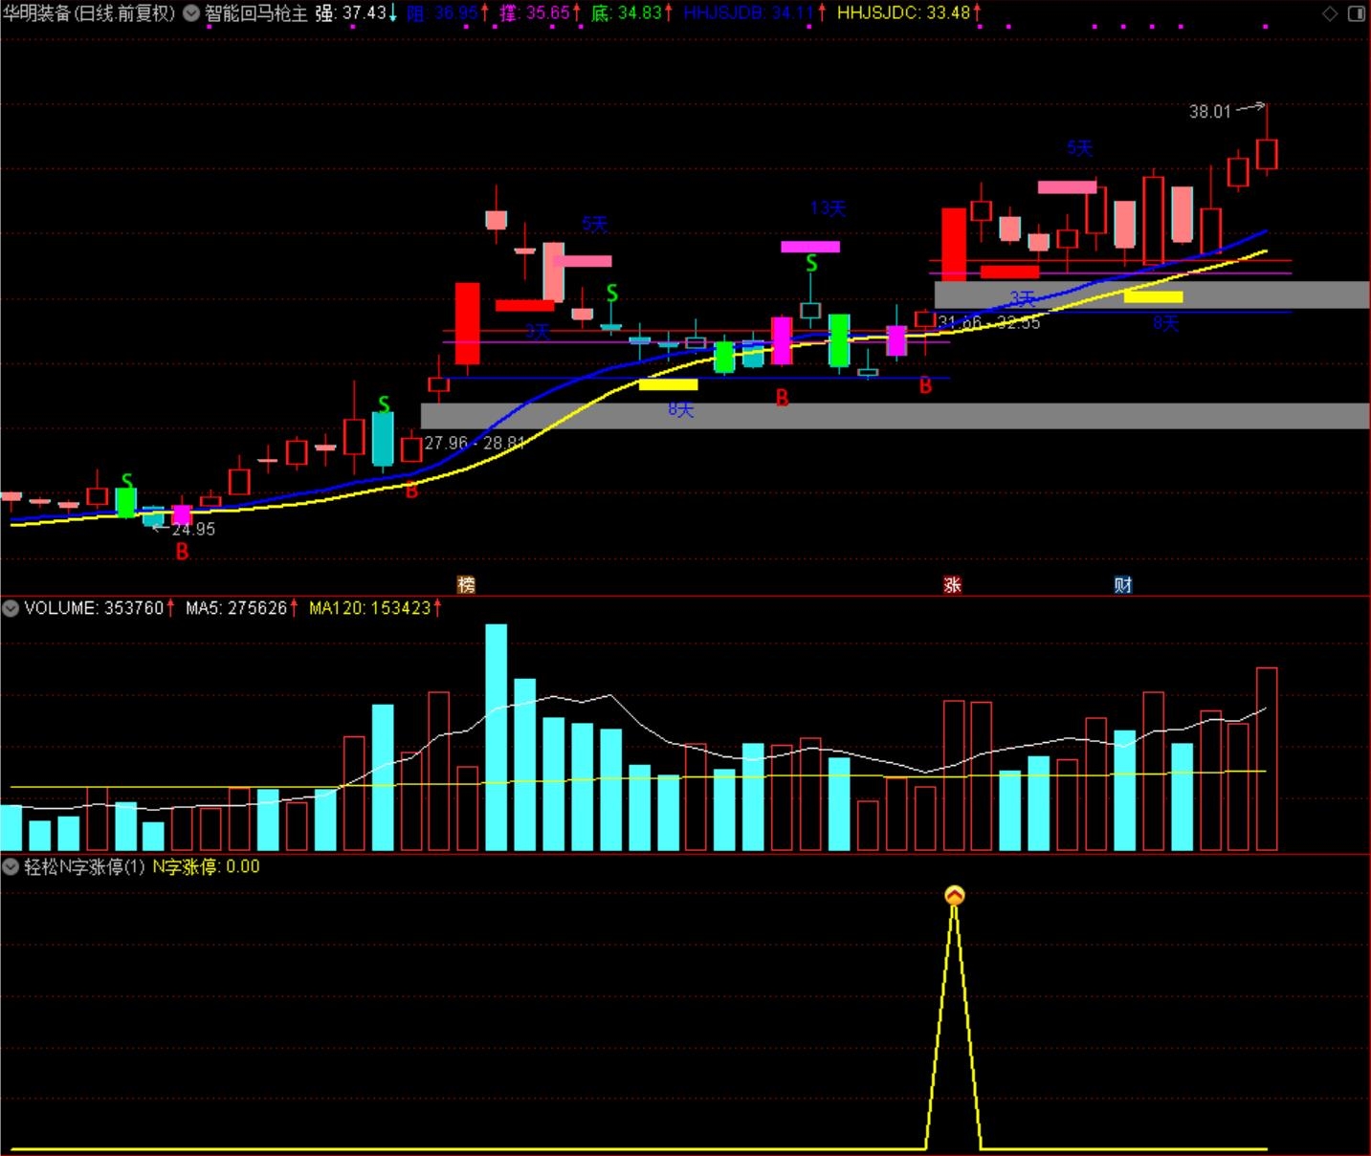This screenshot has height=1156, width=1371.
Task: Click the lower gray support band near 27.96
Action: 895,416
